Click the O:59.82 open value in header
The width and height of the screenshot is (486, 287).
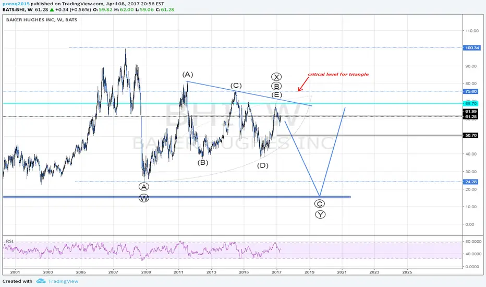pyautogui.click(x=103, y=9)
